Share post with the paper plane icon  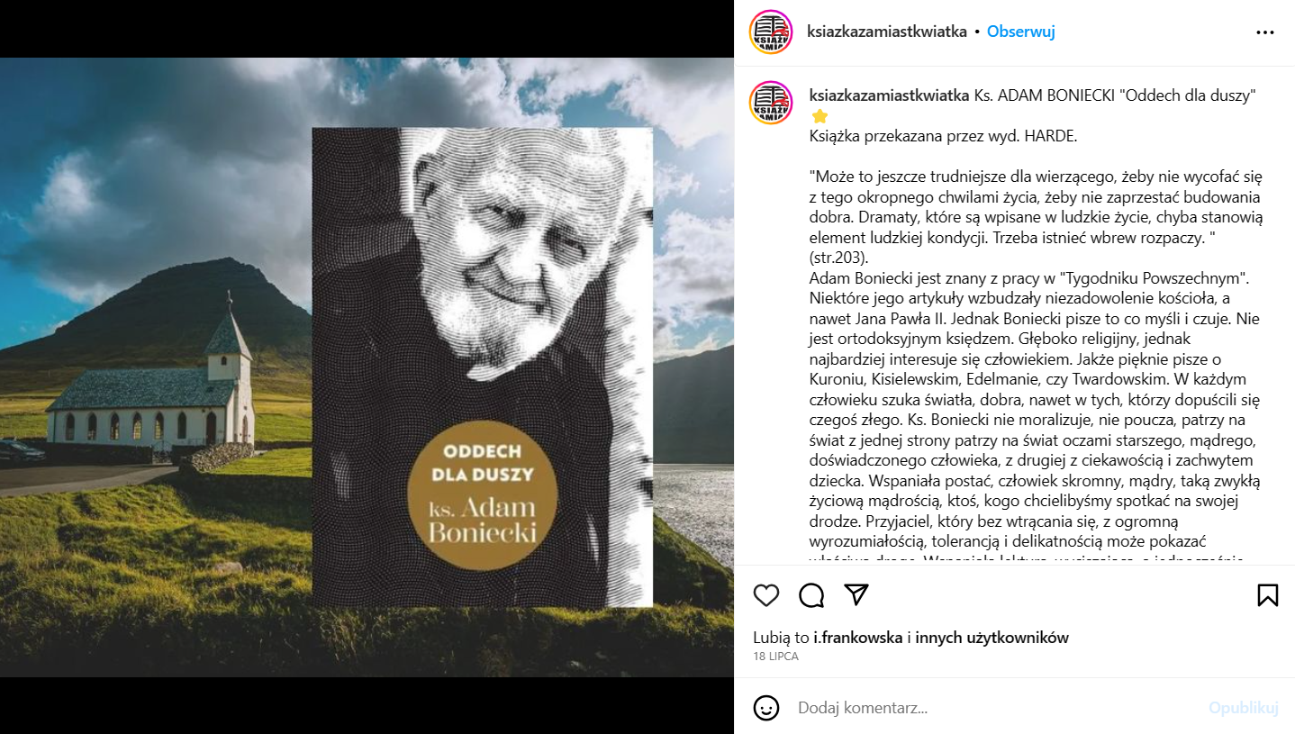tap(856, 594)
